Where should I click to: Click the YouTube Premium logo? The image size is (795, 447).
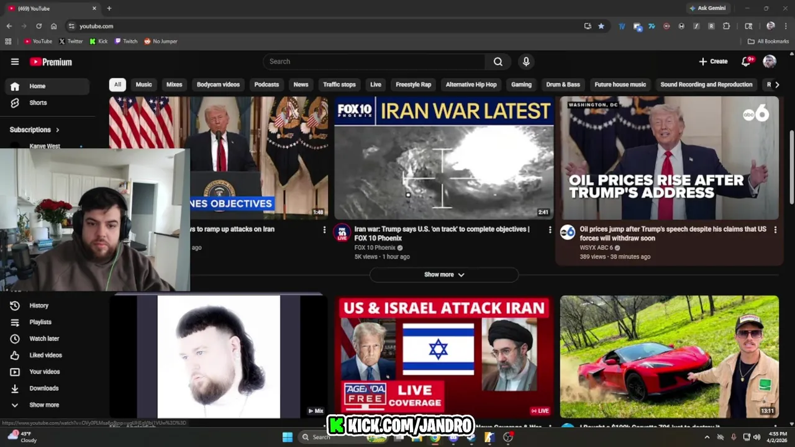51,61
